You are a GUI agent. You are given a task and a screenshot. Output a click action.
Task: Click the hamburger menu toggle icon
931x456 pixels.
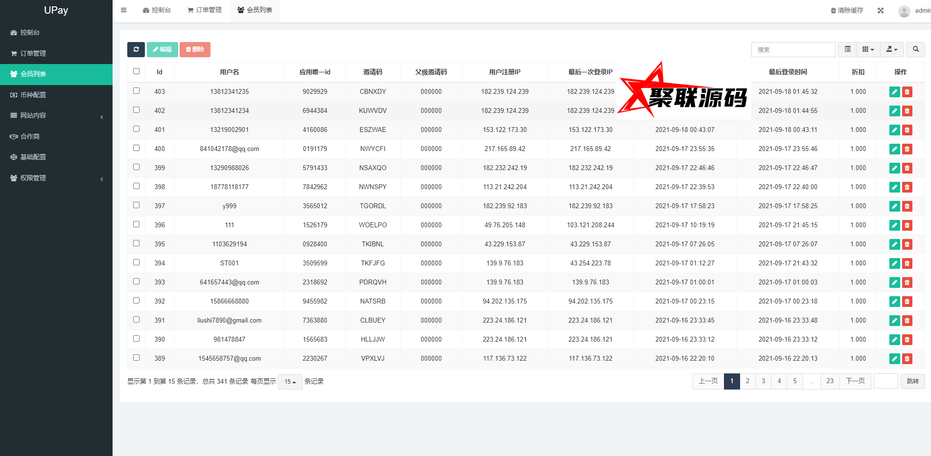pos(124,10)
